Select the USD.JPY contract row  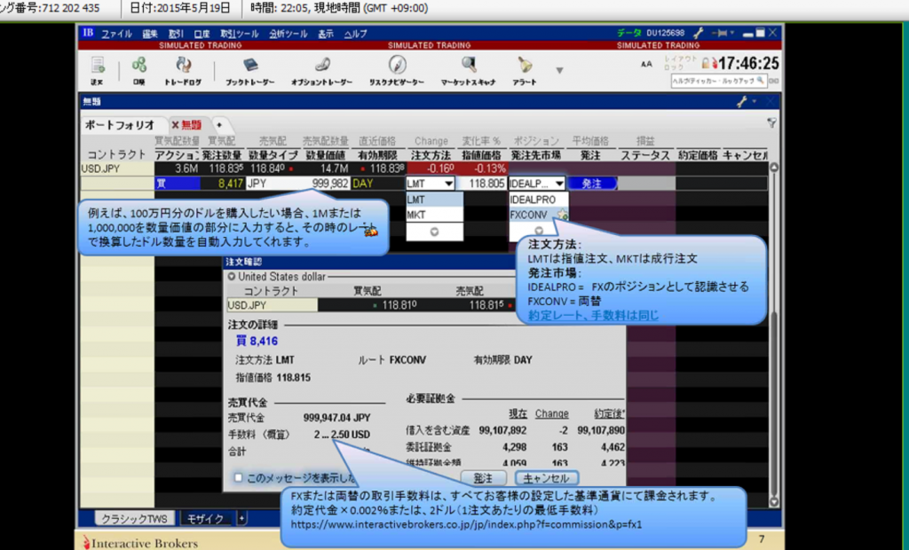pyautogui.click(x=116, y=169)
